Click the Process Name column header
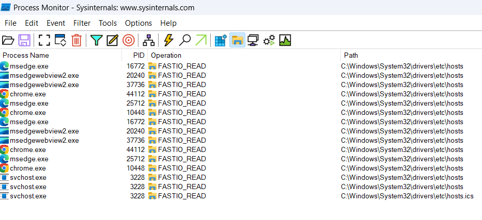The image size is (482, 220). click(61, 56)
